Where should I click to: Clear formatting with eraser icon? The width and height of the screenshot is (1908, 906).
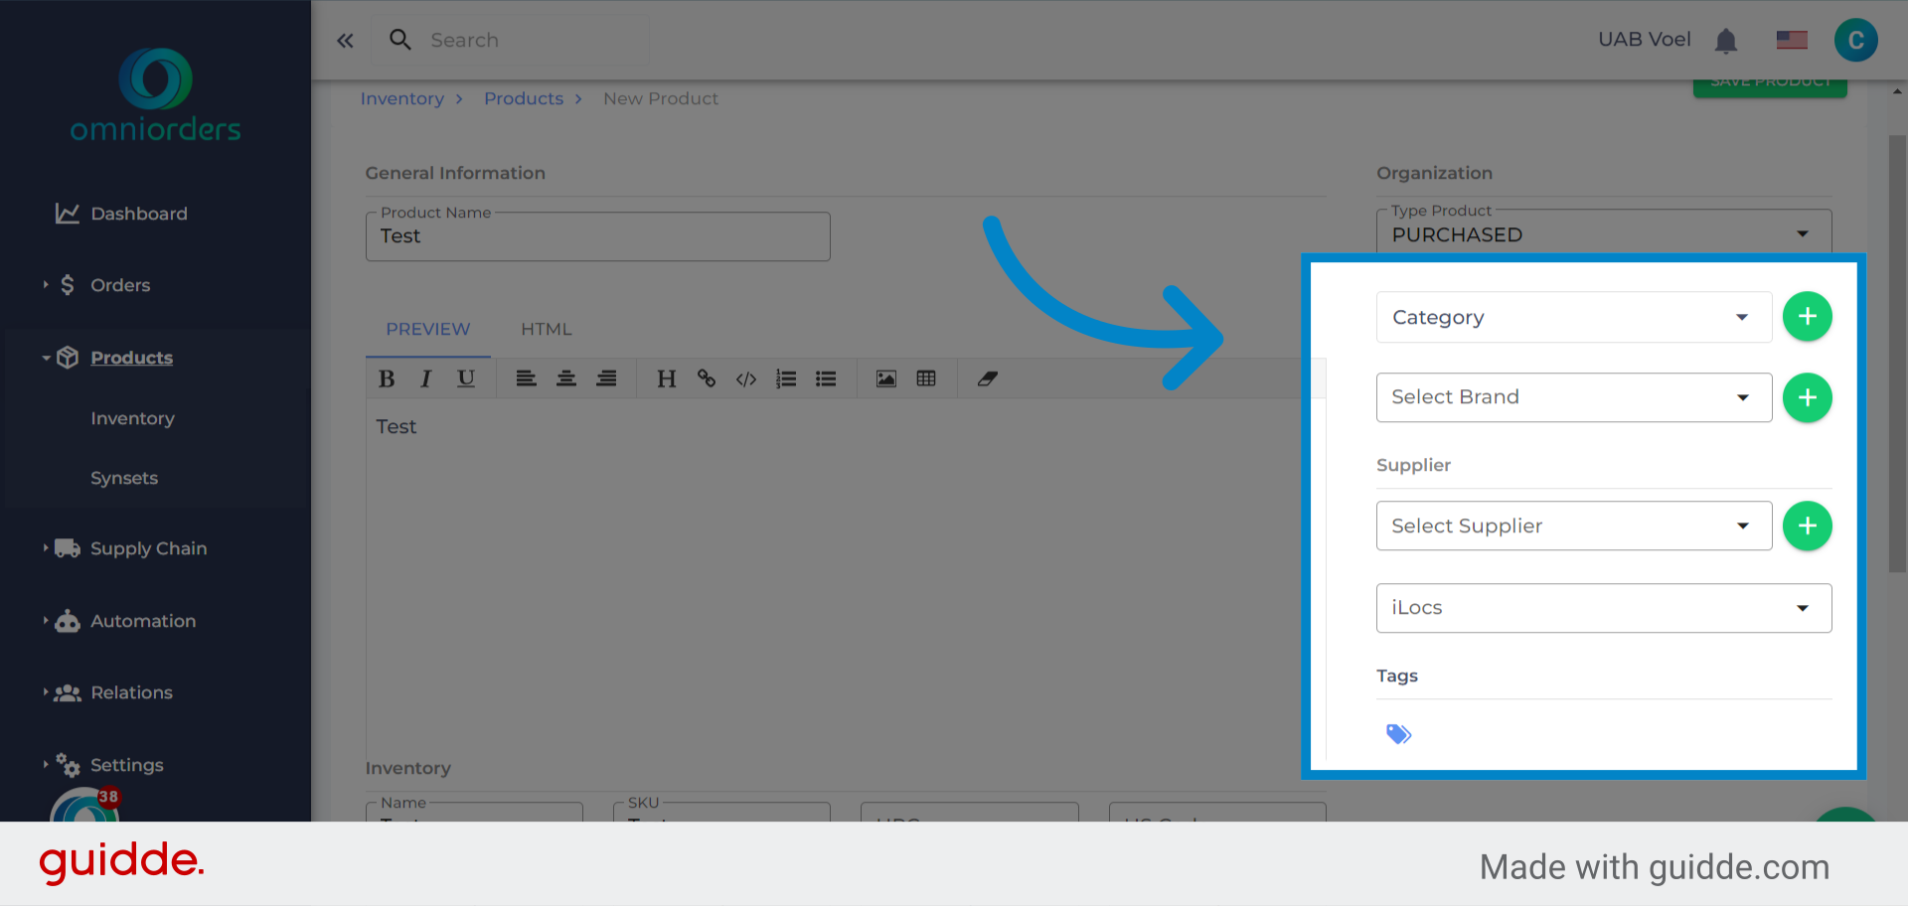point(987,378)
